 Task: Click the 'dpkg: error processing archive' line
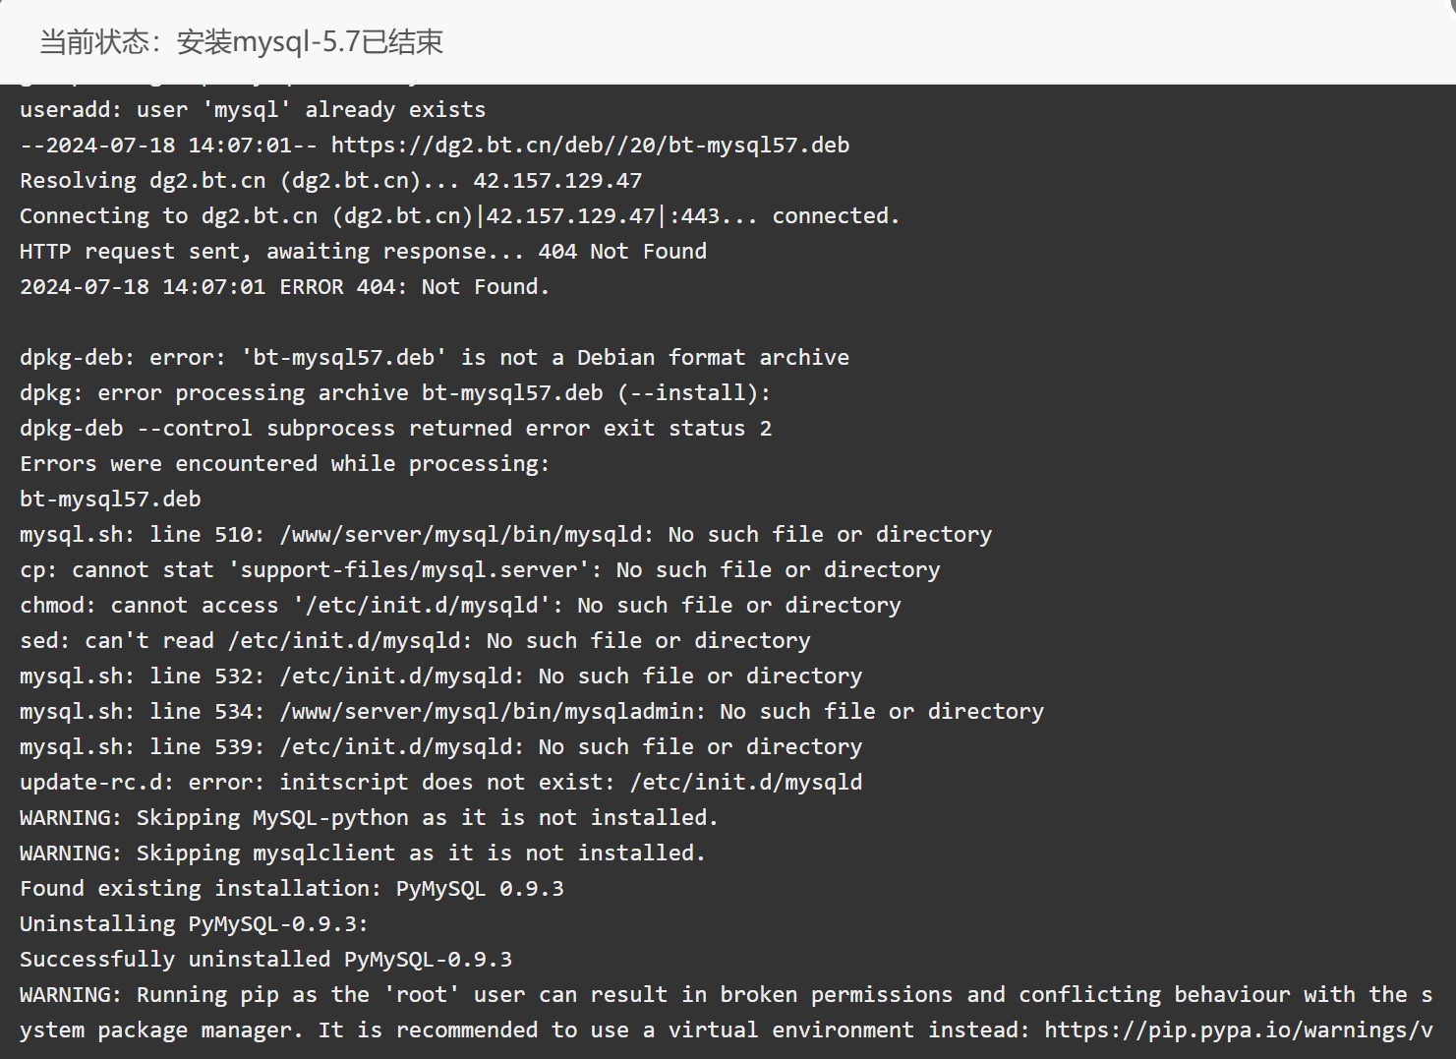coord(395,393)
